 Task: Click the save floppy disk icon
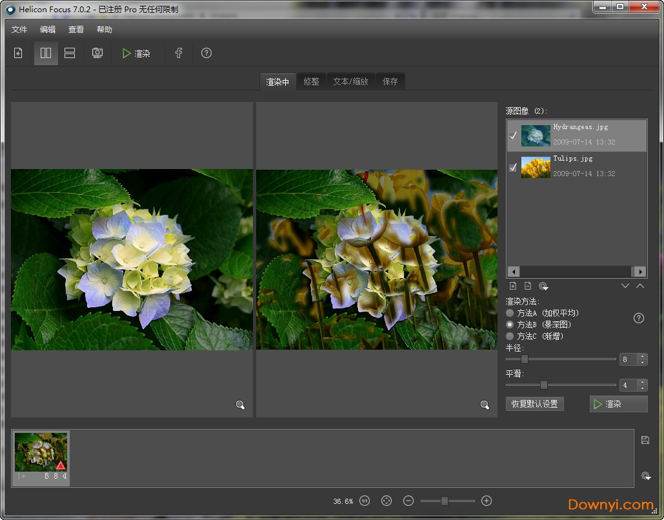(645, 440)
